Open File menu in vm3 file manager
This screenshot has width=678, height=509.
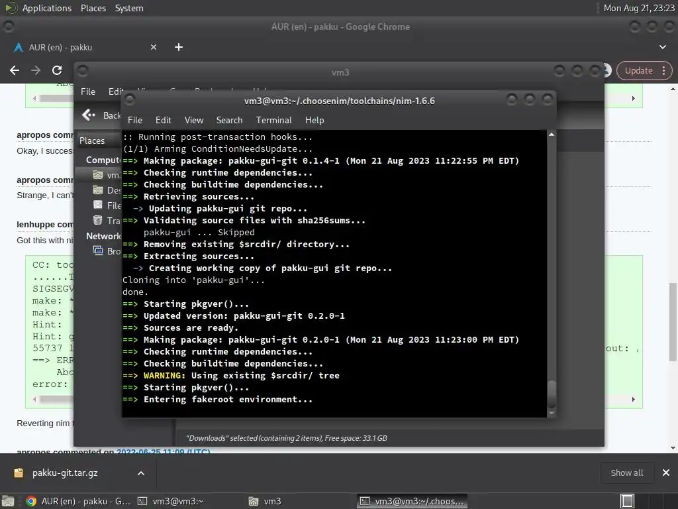pyautogui.click(x=88, y=91)
